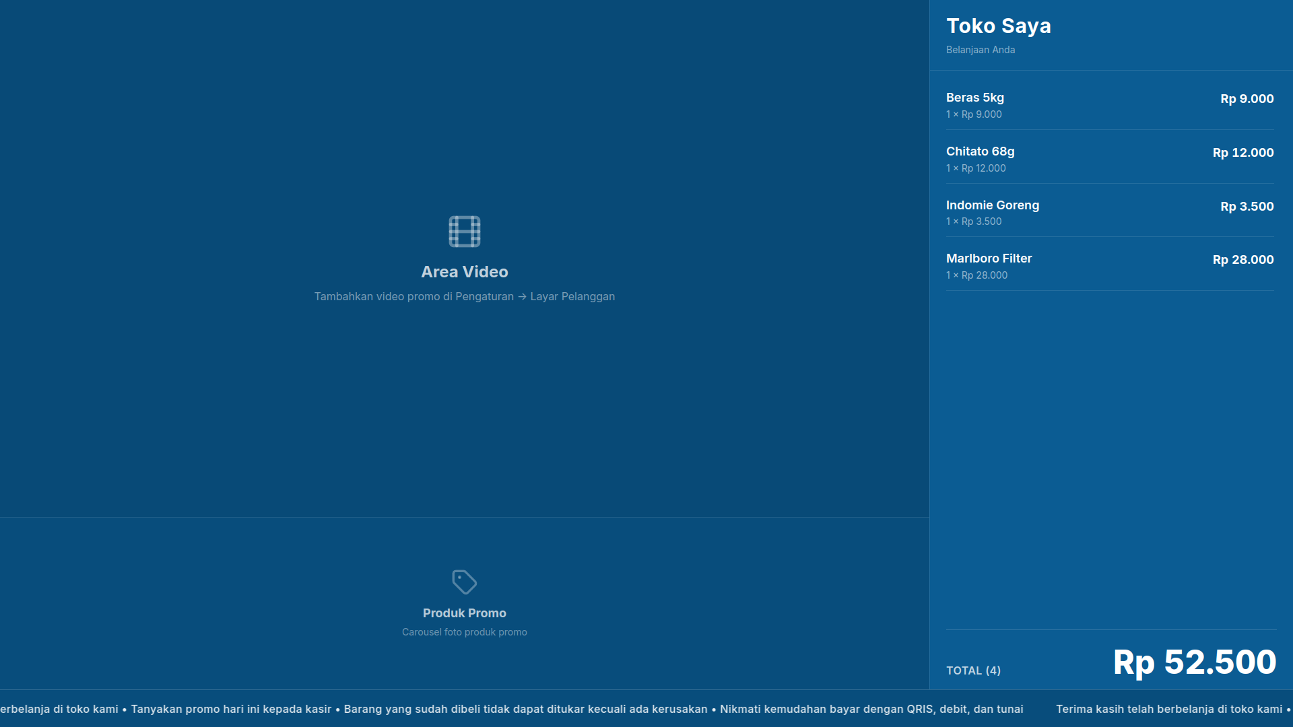Select the Indomie Goreng item name
The width and height of the screenshot is (1293, 727).
tap(993, 205)
